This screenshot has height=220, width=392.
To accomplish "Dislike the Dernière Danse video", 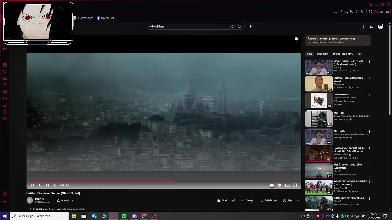I will coord(233,200).
